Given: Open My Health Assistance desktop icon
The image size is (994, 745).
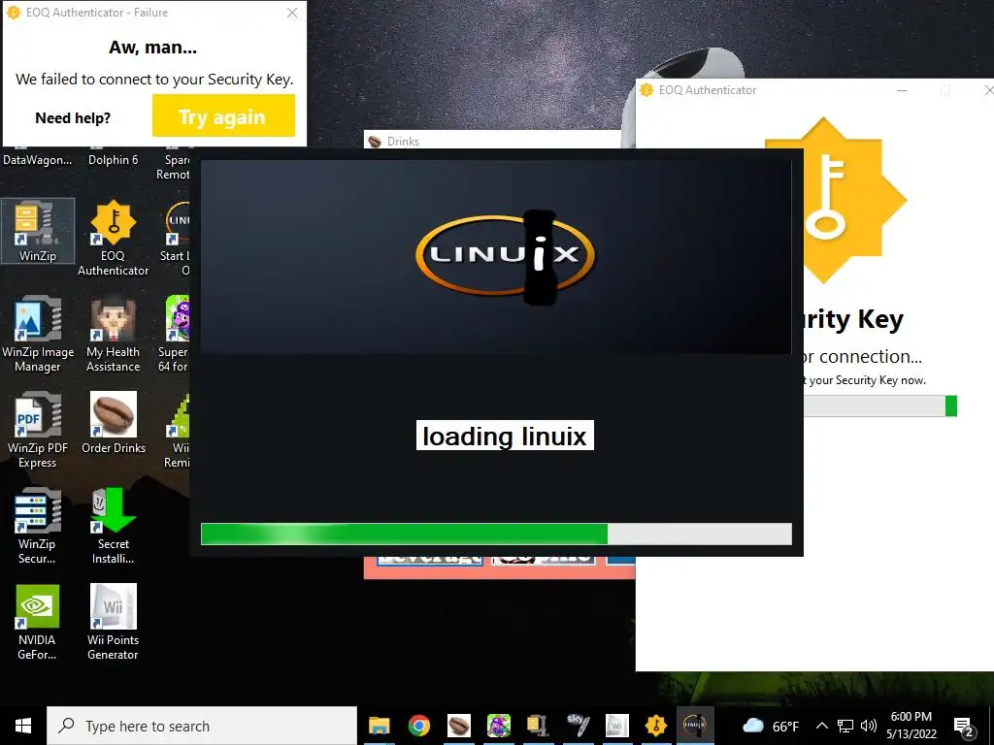Looking at the screenshot, I should (113, 334).
